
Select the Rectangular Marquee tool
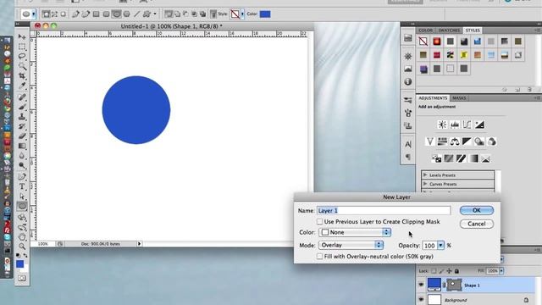tap(22, 47)
